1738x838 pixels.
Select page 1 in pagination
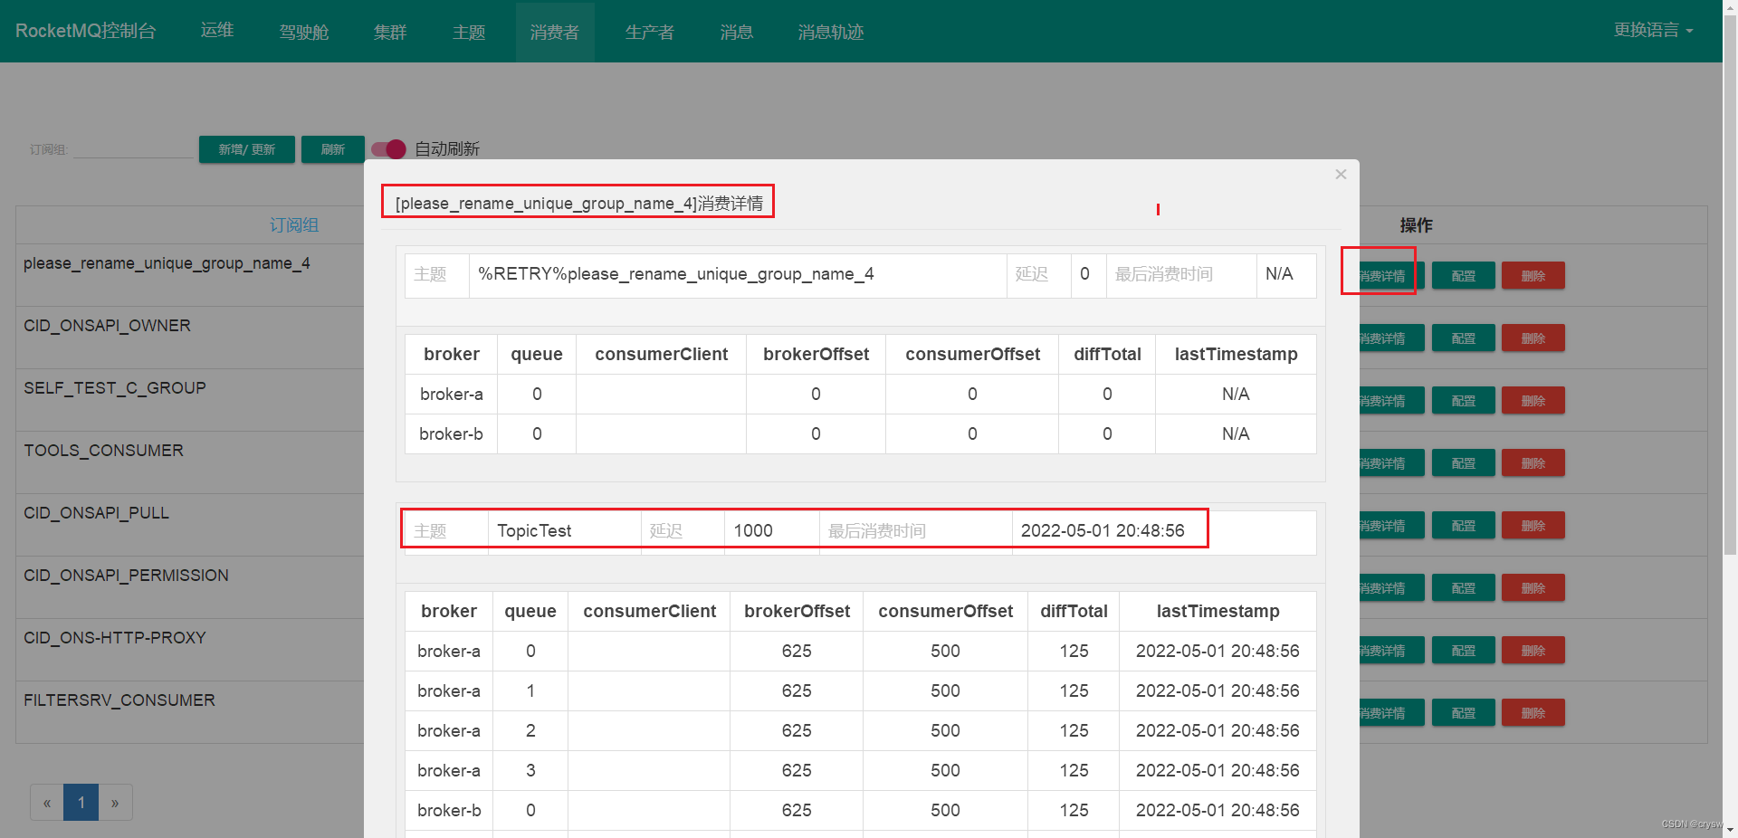[81, 803]
